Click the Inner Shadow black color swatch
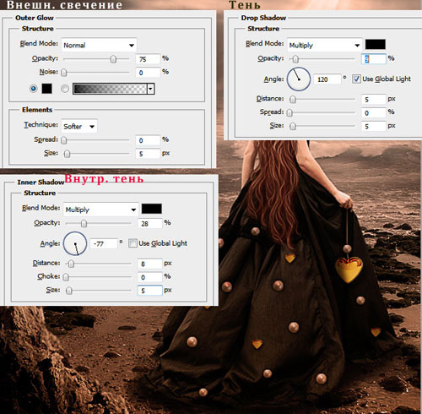This screenshot has height=414, width=422. coord(152,209)
